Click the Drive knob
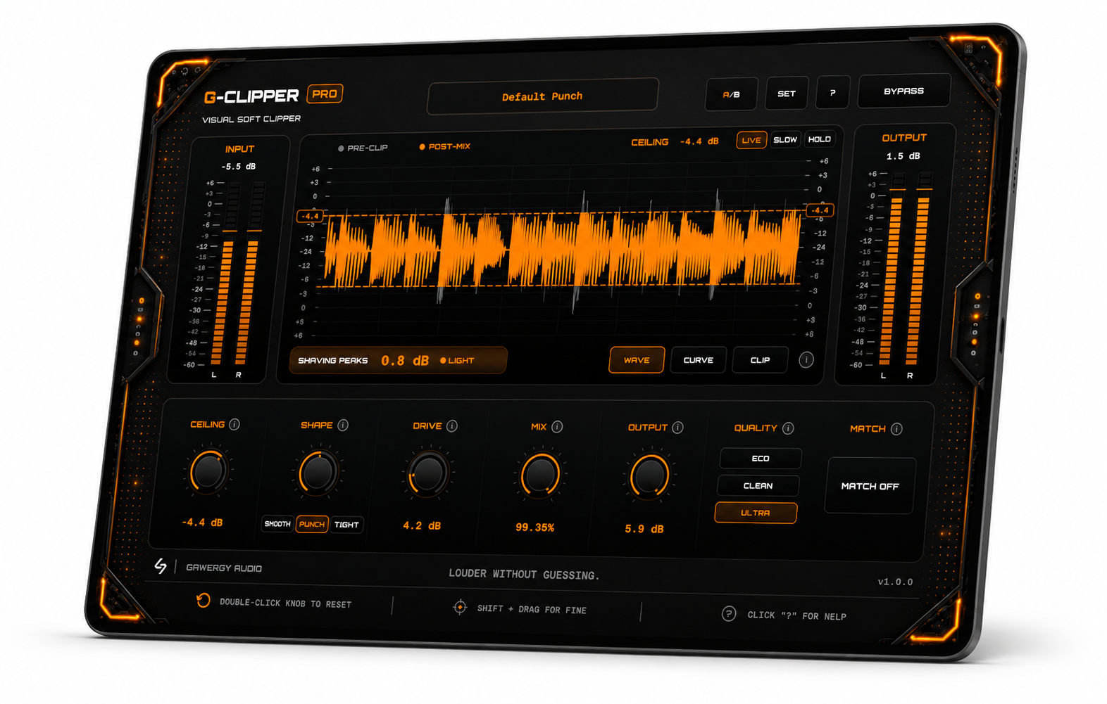Screen dimensions: 1107x704 (427, 474)
